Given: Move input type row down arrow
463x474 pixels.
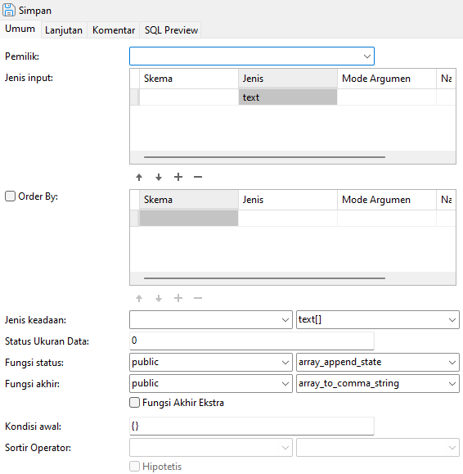Looking at the screenshot, I should pyautogui.click(x=159, y=177).
